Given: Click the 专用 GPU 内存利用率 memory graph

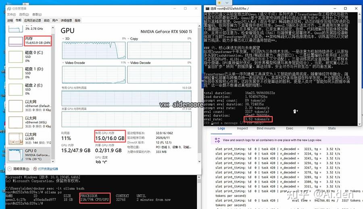Looking at the screenshot, I should [126, 98].
